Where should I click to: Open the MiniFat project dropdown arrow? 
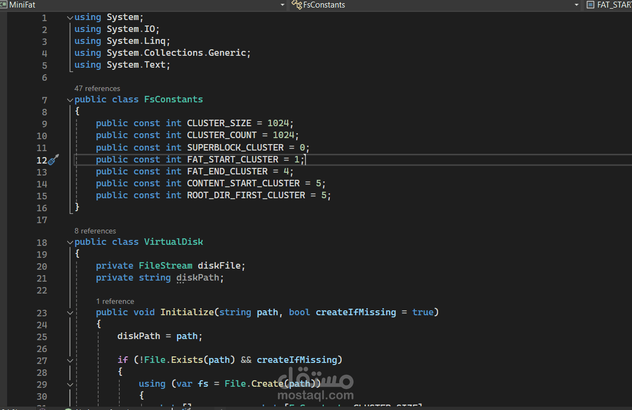(x=282, y=5)
